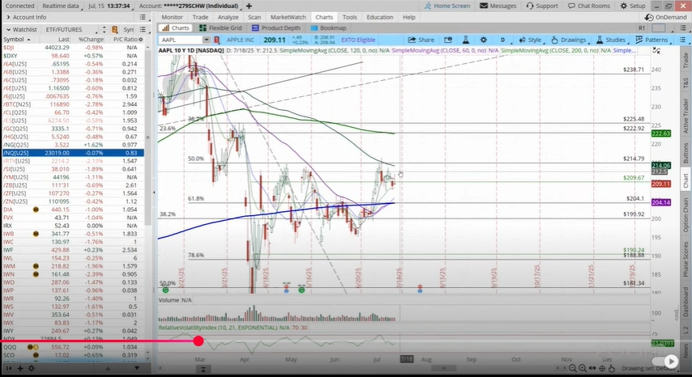Switch to the MarketWatch tab
692x377 pixels.
coord(288,17)
